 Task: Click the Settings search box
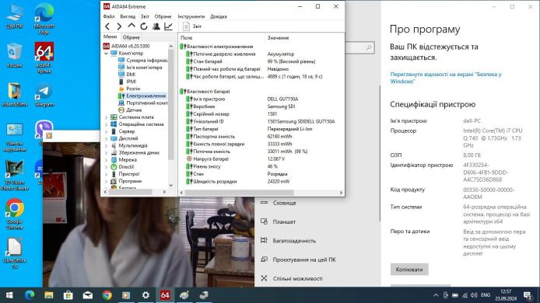point(359,48)
